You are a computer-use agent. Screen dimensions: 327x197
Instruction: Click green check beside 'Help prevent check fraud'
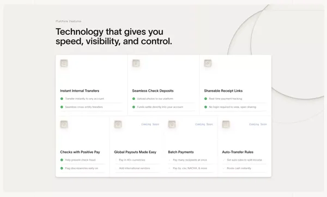pyautogui.click(x=62, y=160)
